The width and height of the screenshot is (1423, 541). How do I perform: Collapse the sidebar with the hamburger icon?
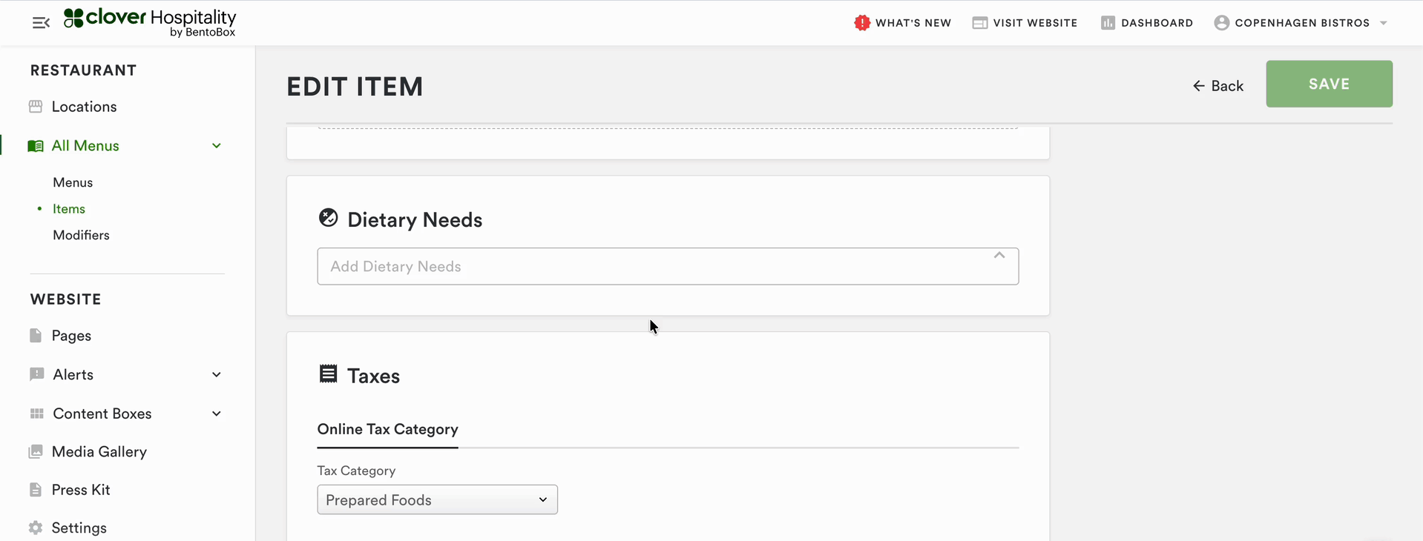41,23
